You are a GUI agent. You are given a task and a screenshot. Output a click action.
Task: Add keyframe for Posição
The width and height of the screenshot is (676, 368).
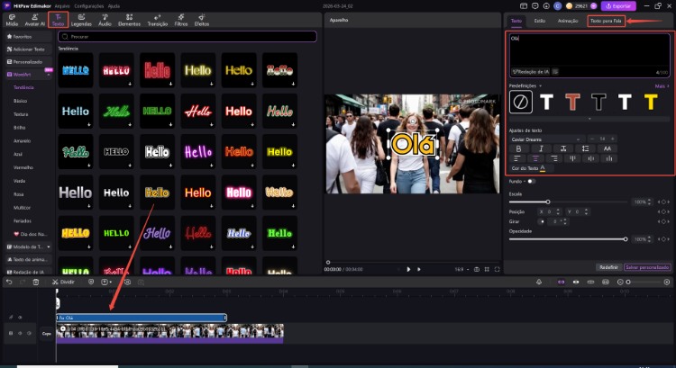coord(663,211)
